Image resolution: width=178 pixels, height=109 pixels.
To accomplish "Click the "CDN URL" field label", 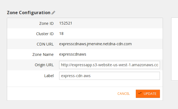I will point(45,44).
